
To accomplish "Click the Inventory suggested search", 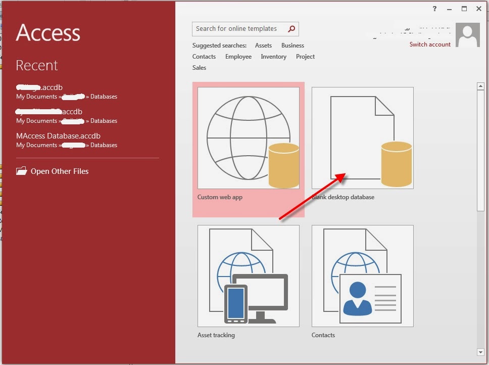I will 273,57.
